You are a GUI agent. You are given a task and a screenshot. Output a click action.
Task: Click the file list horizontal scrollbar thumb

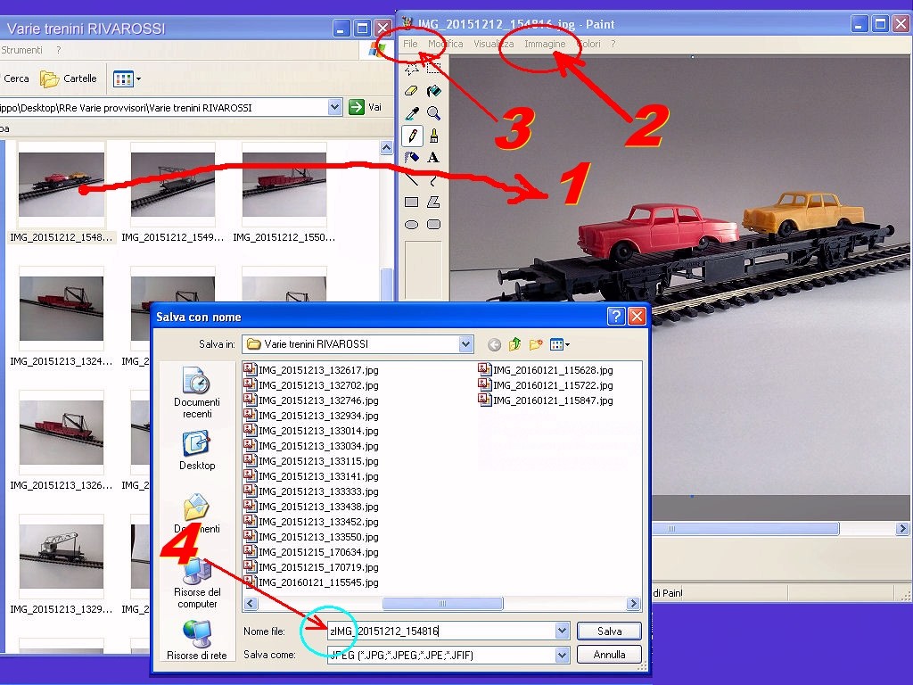click(x=442, y=604)
